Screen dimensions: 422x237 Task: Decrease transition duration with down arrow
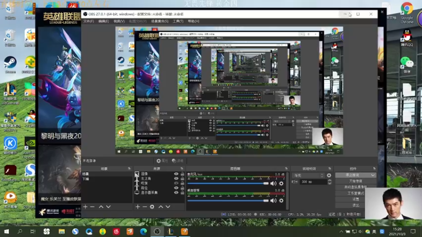click(x=330, y=183)
